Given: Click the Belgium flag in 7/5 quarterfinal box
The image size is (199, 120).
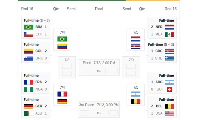Looking at the screenshot, I should (135, 101).
